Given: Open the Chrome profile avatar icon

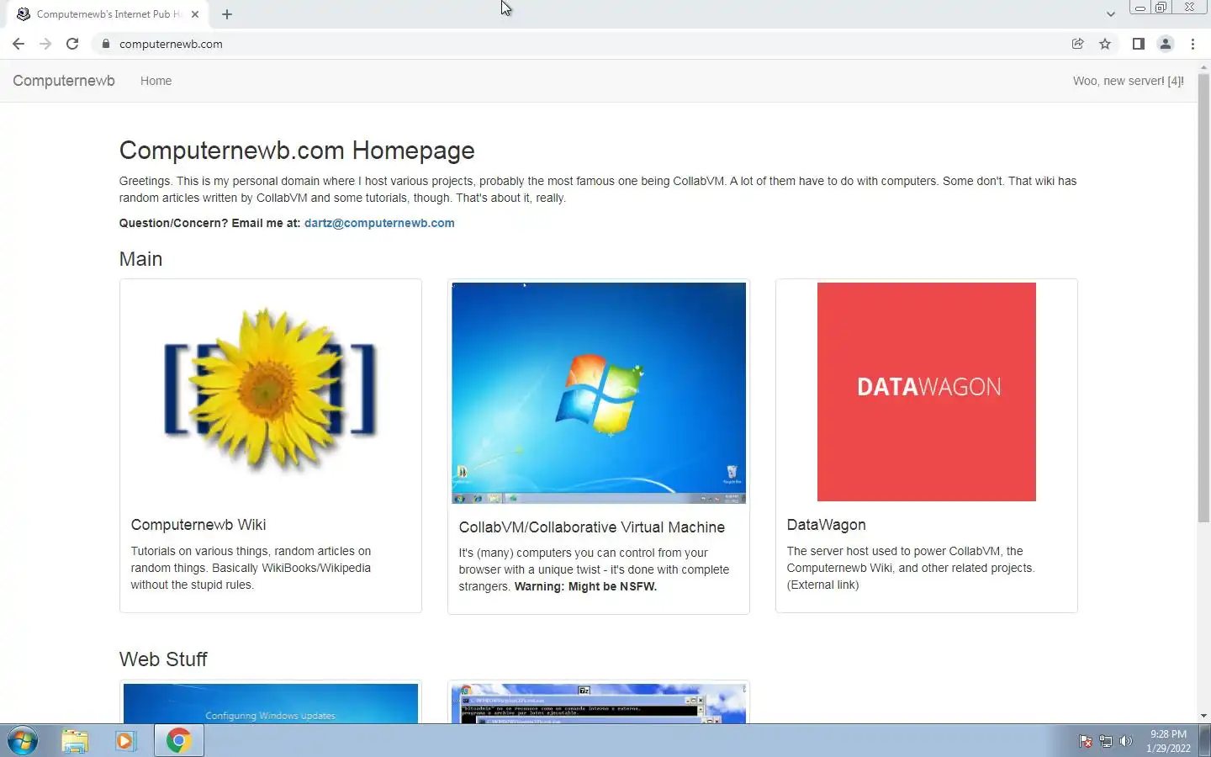Looking at the screenshot, I should coord(1166,44).
